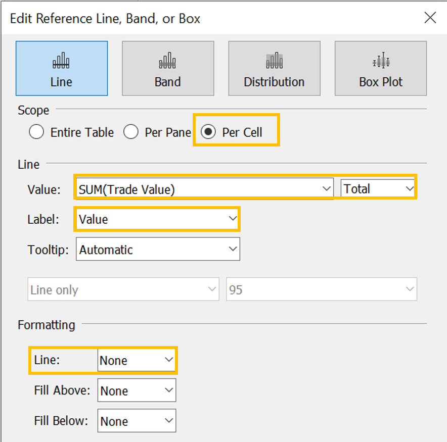447x442 pixels.
Task: Open the Tooltip dropdown set to Automatic
Action: coord(157,250)
